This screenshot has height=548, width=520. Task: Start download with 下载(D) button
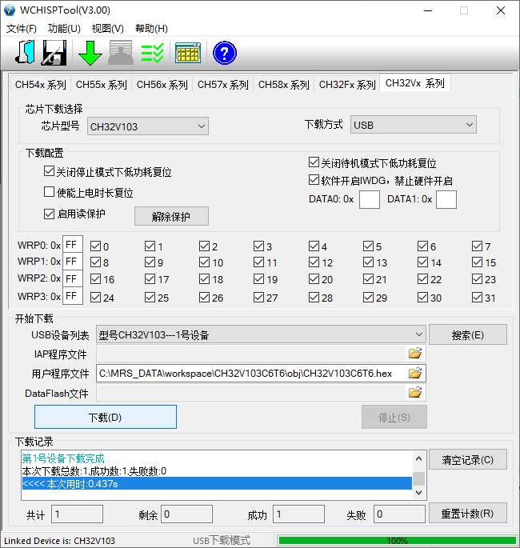106,417
